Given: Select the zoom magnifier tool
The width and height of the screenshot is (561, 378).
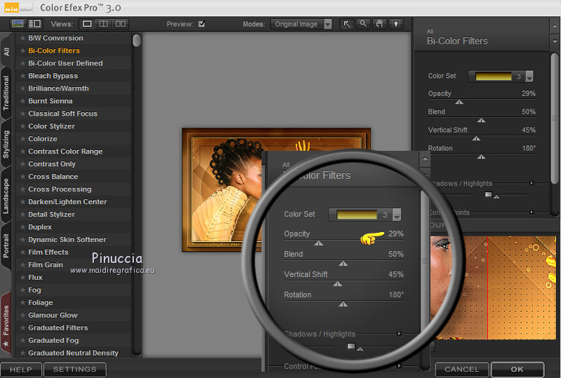Looking at the screenshot, I should (x=363, y=24).
